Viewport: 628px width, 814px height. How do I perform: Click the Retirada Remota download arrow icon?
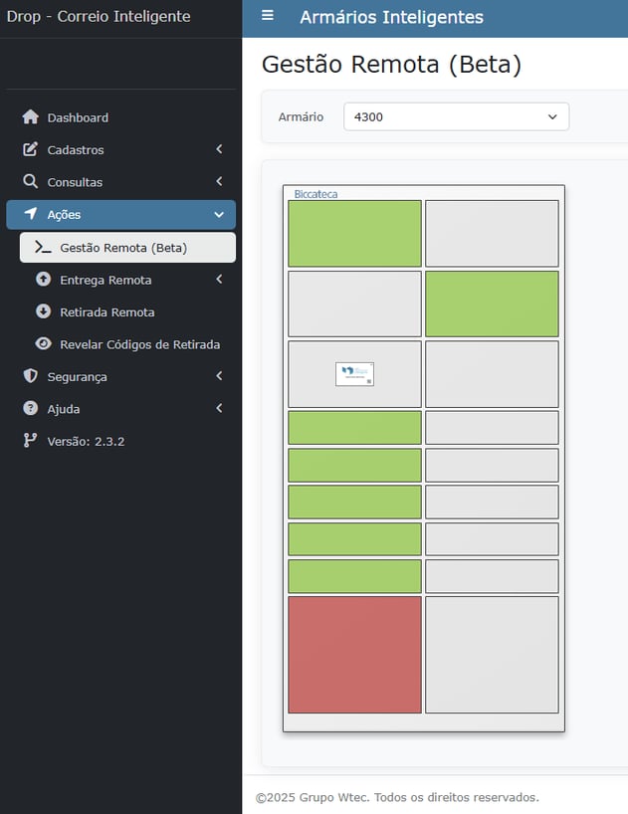[43, 311]
